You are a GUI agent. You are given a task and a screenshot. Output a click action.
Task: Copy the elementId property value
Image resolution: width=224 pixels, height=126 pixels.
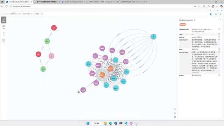(219, 29)
